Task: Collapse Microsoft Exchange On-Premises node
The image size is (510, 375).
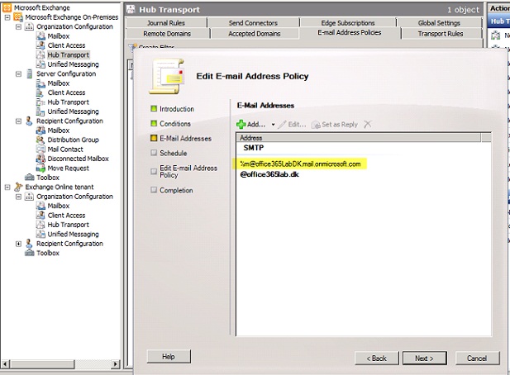Action: 7,17
